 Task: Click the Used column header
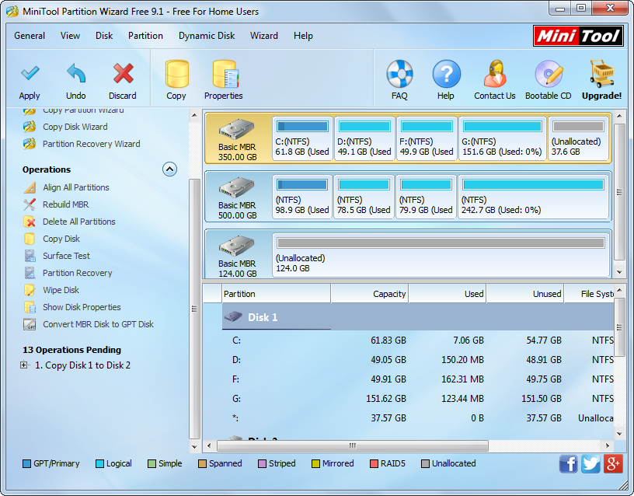(448, 294)
